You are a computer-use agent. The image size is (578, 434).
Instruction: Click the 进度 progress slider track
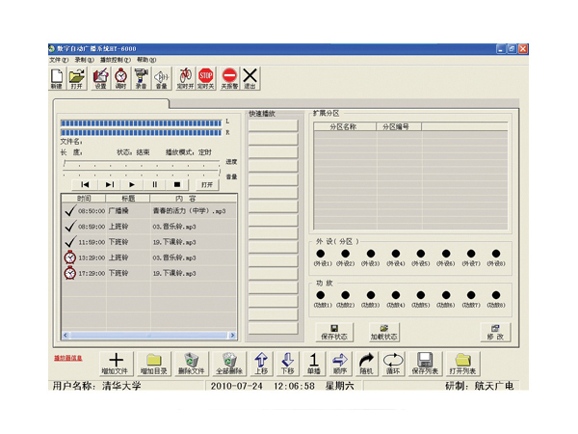(x=140, y=163)
